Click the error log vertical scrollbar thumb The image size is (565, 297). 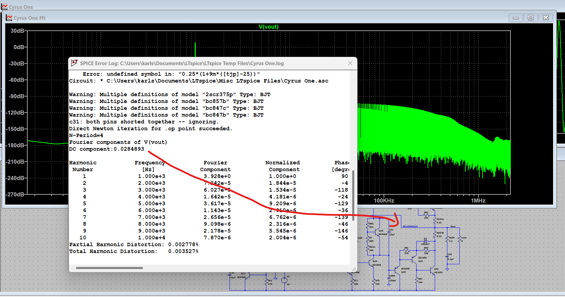tap(353, 195)
